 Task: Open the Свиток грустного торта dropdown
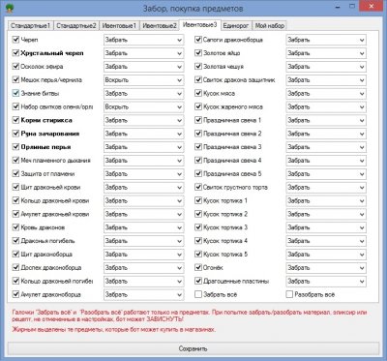pyautogui.click(x=326, y=187)
